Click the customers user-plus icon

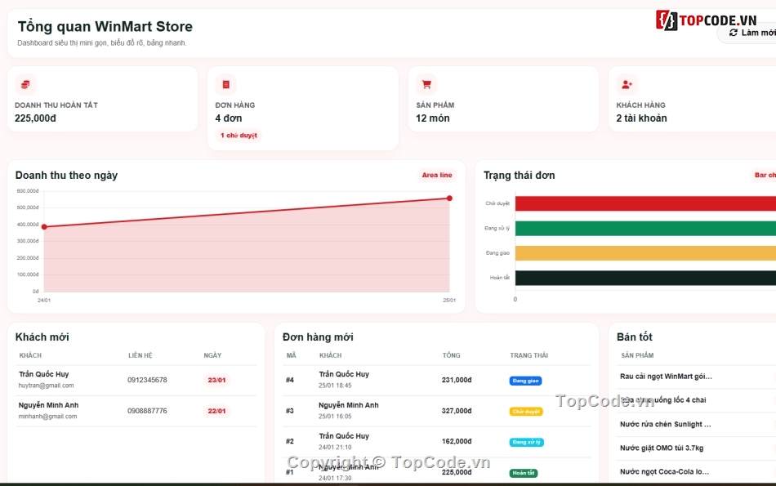(627, 85)
